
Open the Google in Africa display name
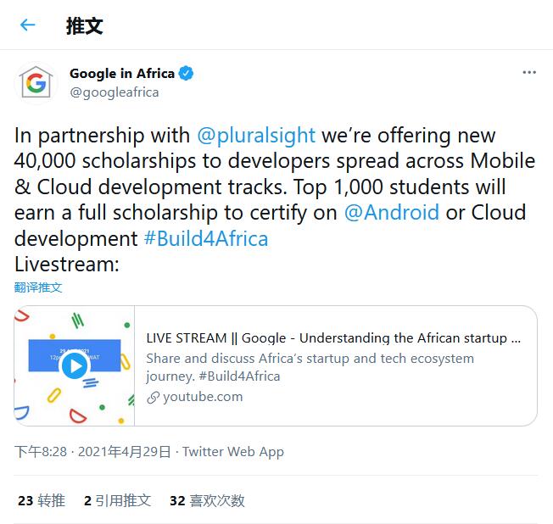[121, 74]
